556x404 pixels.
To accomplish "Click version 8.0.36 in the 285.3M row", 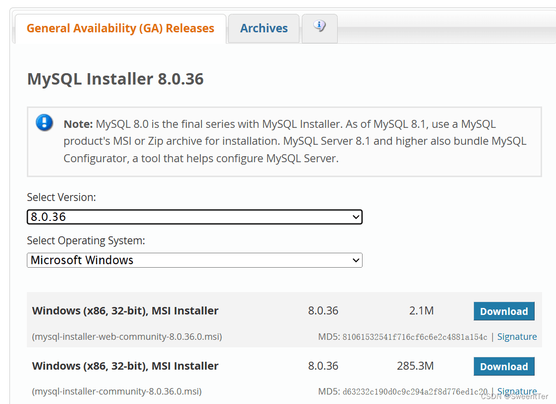I will (323, 366).
